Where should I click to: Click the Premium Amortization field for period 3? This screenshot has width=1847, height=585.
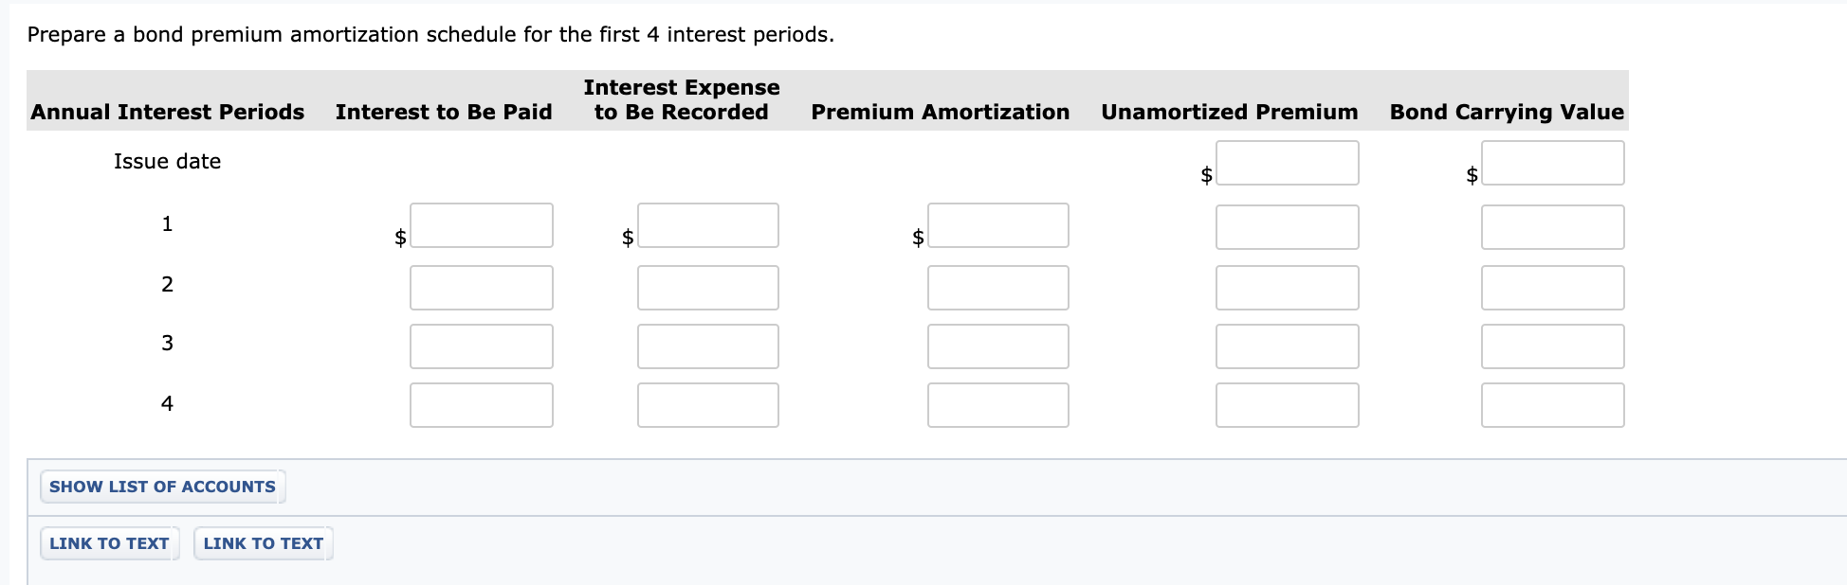click(x=997, y=346)
